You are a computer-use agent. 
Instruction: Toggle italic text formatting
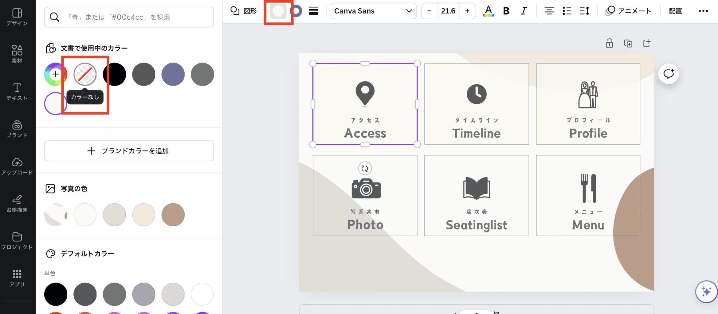(x=524, y=11)
